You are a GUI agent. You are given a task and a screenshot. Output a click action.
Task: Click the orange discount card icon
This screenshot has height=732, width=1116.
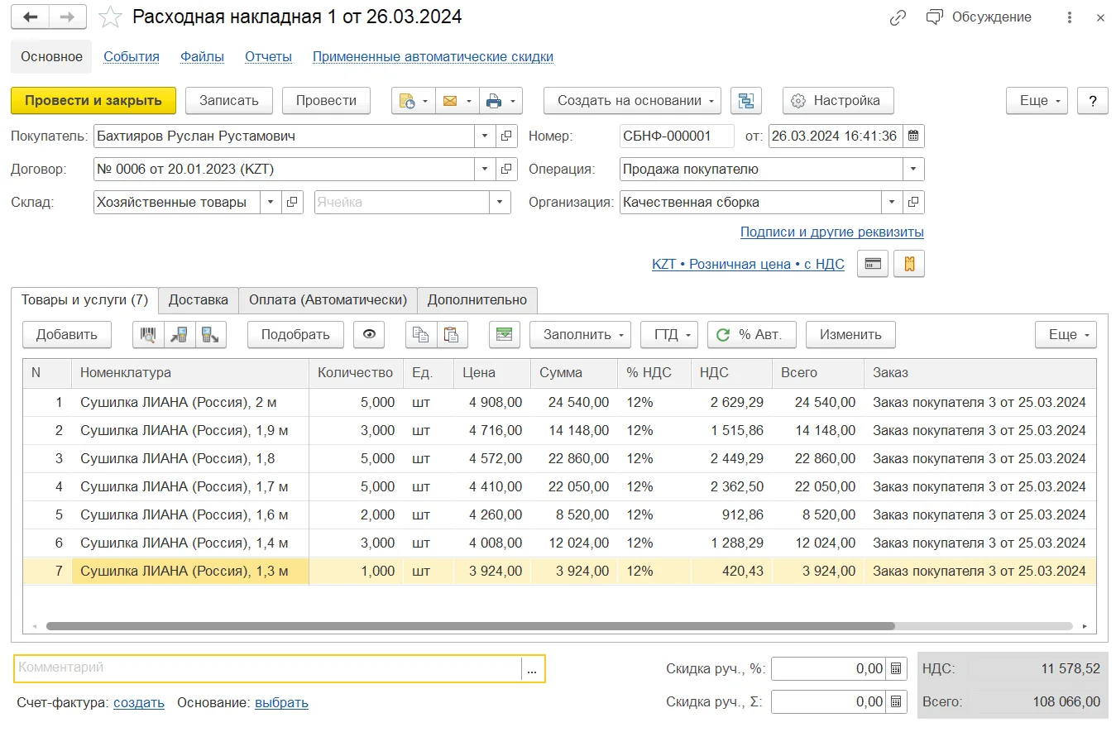(909, 264)
